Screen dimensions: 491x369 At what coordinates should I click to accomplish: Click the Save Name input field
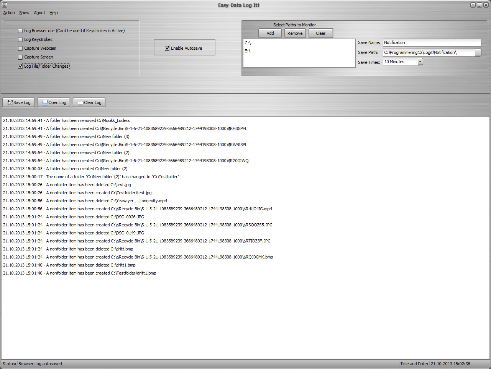point(432,42)
